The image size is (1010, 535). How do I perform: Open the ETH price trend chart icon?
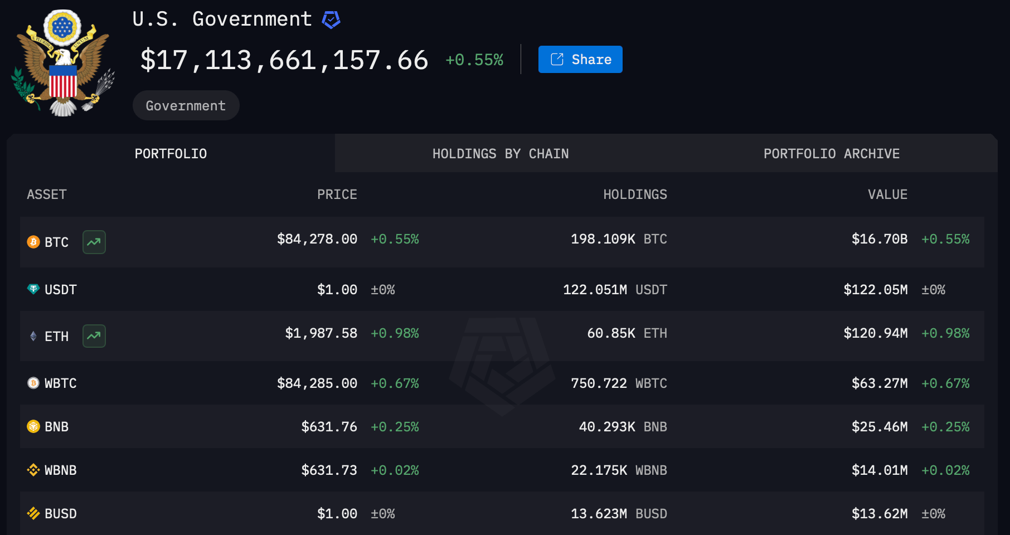[94, 336]
